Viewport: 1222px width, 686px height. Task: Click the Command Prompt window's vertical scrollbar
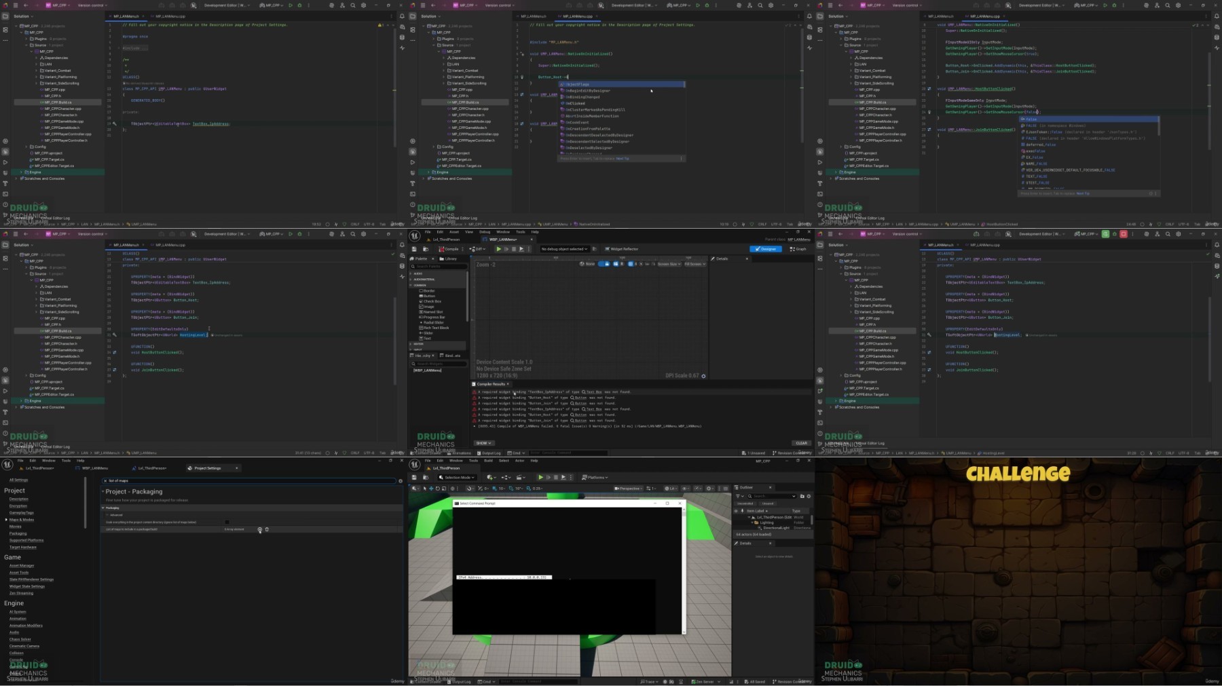(684, 570)
